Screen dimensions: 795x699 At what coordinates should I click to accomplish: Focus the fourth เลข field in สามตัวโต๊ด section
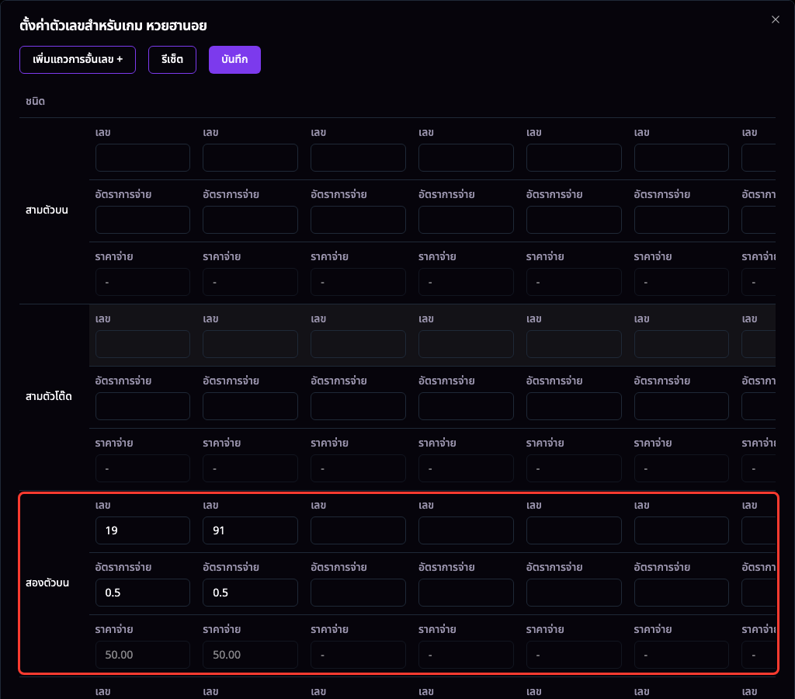pyautogui.click(x=466, y=344)
